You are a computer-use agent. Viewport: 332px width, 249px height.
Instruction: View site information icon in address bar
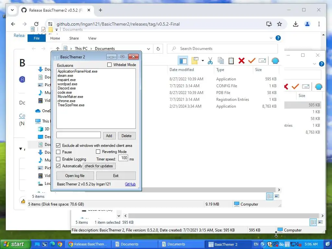[50, 24]
